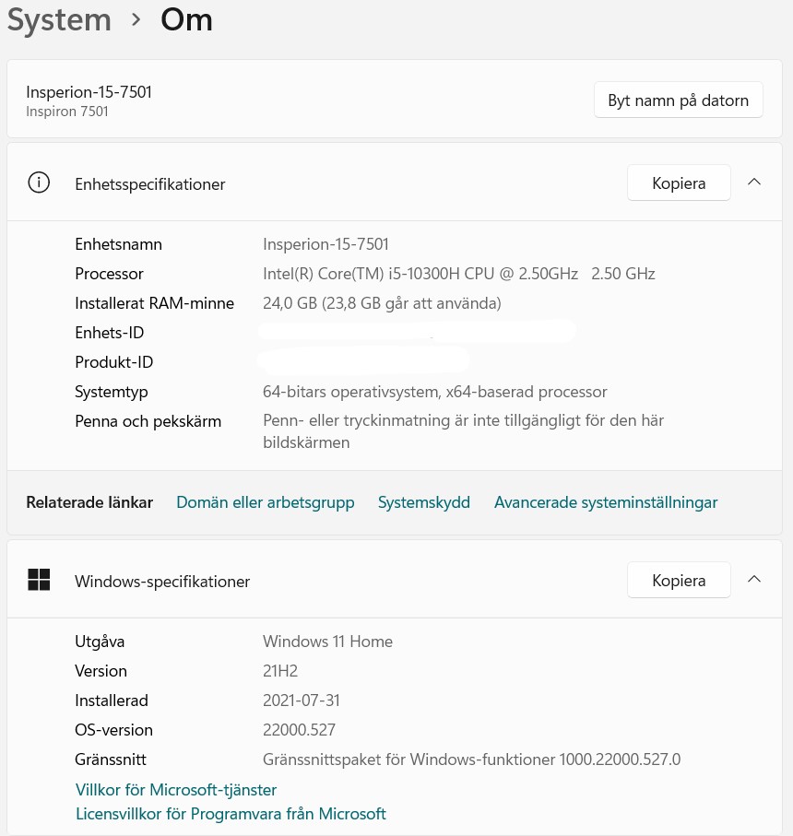Screen dimensions: 793x836
Task: Click the Version label
Action: tap(101, 671)
